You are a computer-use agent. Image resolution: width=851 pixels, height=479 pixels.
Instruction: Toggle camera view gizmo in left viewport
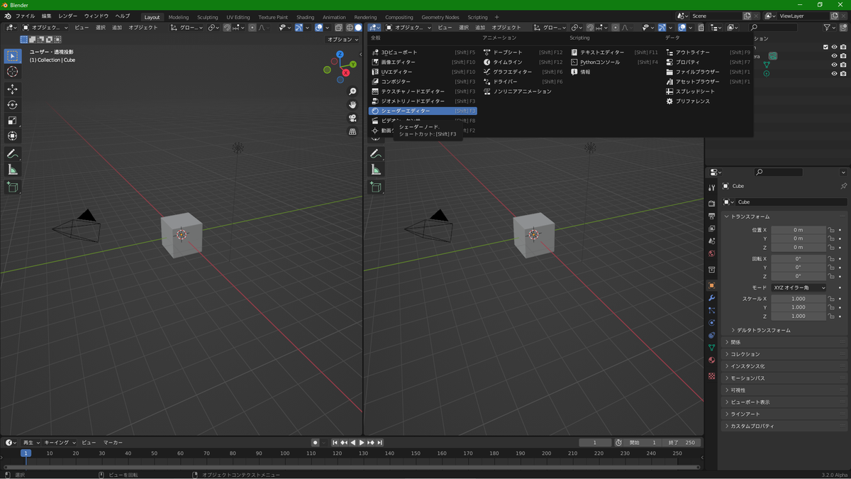click(x=352, y=118)
